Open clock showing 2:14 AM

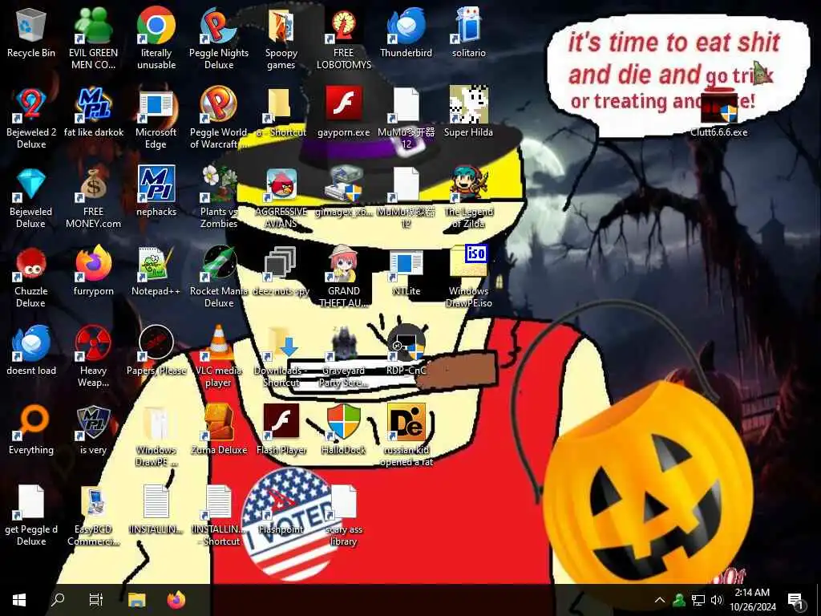[x=752, y=600]
